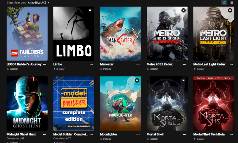Click ellipsis icon for Metro Last Light Redux

click(x=231, y=64)
